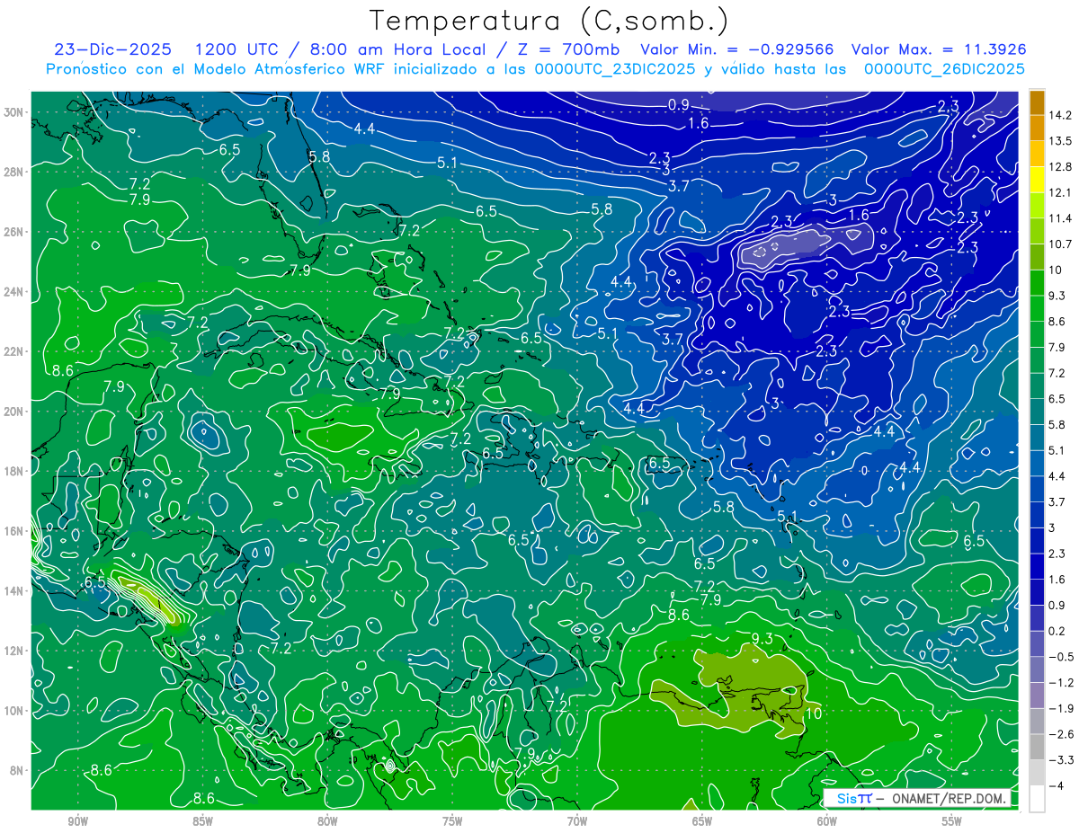This screenshot has width=1079, height=833.
Task: Click the colorbar label "11.4"
Action: [x=1060, y=218]
